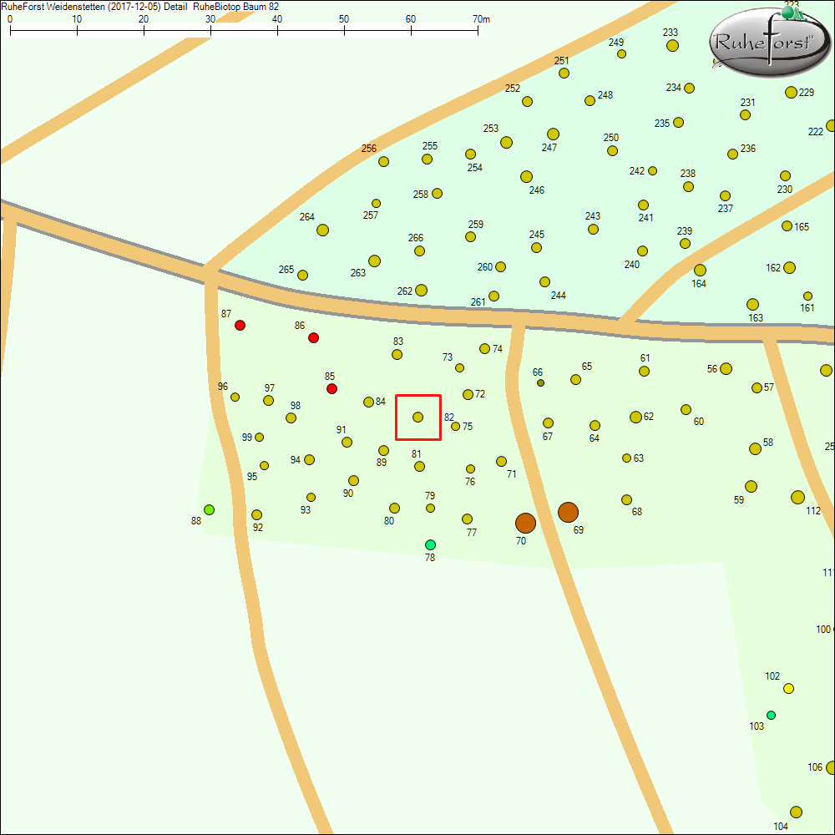Select the large orange tree 70
835x835 pixels.
pos(525,523)
